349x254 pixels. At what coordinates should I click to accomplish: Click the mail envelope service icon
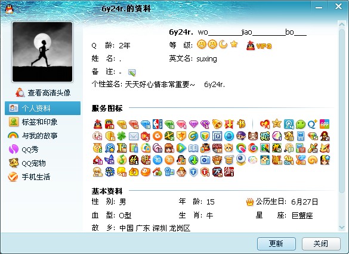[134, 136]
